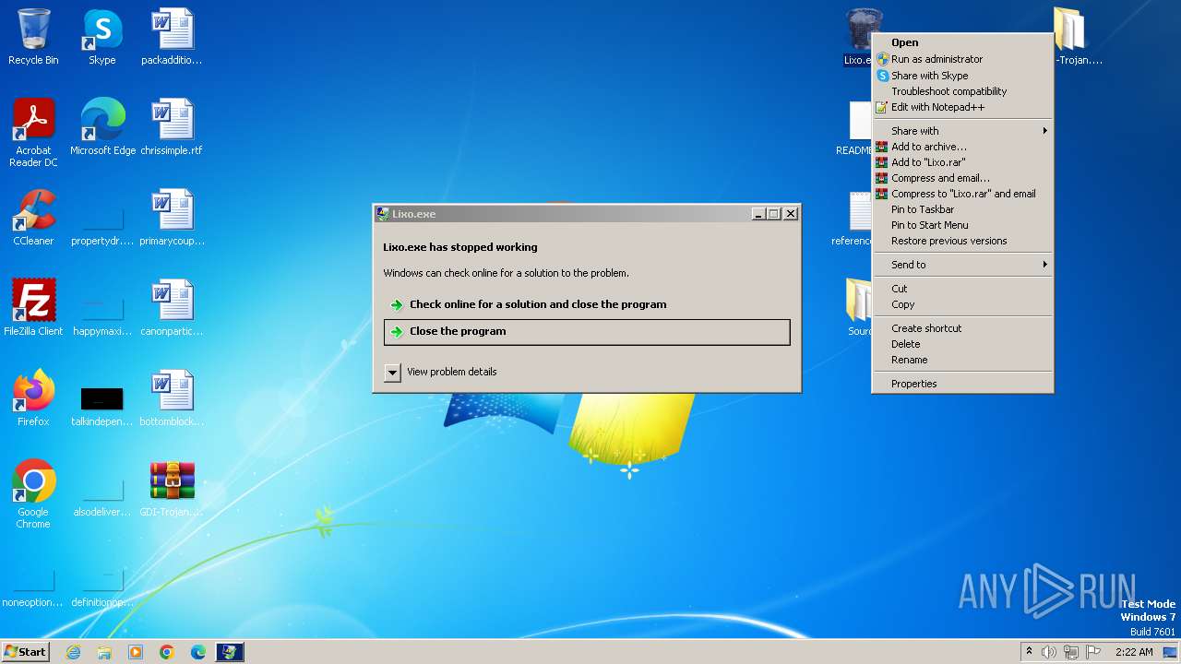Select the Firefox desktop shortcut
Screen dimensions: 1181x664
(33, 398)
